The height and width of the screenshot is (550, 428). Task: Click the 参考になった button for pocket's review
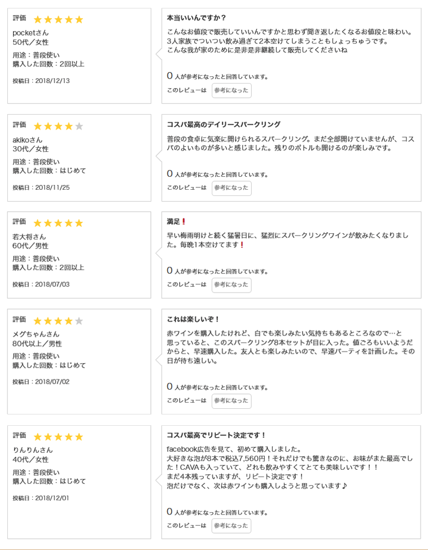232,90
